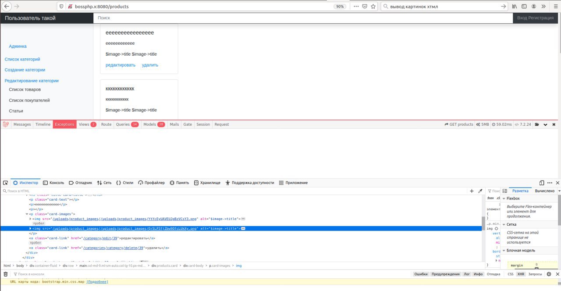This screenshot has height=291, width=561.
Task: Expand the toolbar overflow chevrons
Action: (x=543, y=7)
